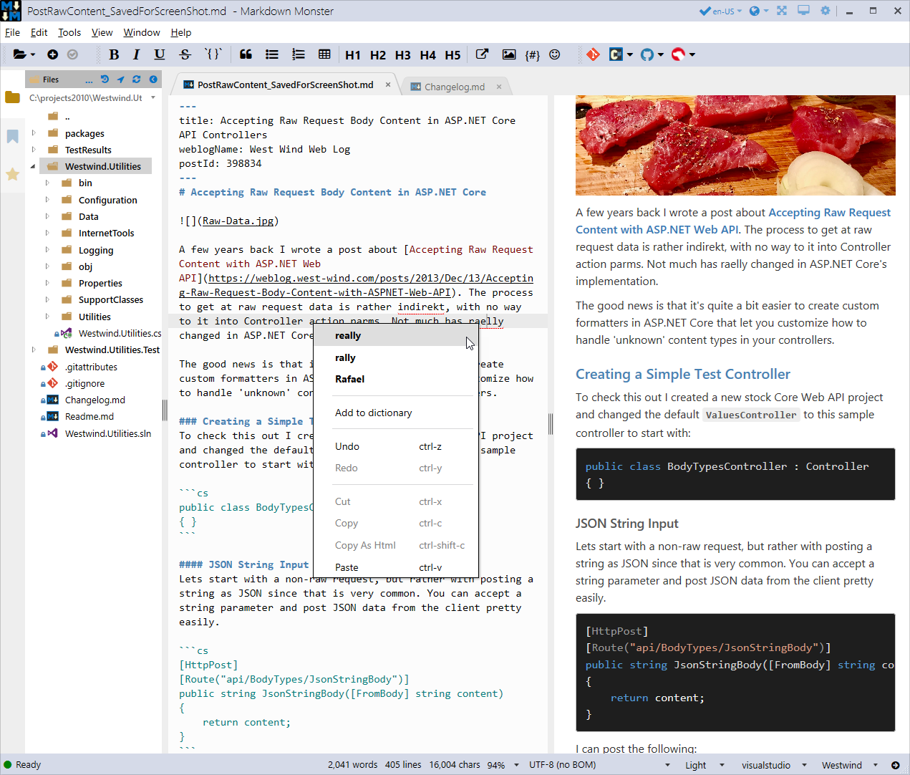The width and height of the screenshot is (910, 775).
Task: Open the emoji picker icon
Action: coord(555,54)
